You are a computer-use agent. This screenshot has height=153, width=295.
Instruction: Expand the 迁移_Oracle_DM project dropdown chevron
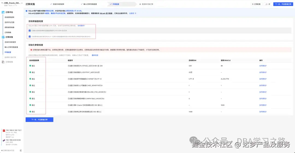(22, 3)
